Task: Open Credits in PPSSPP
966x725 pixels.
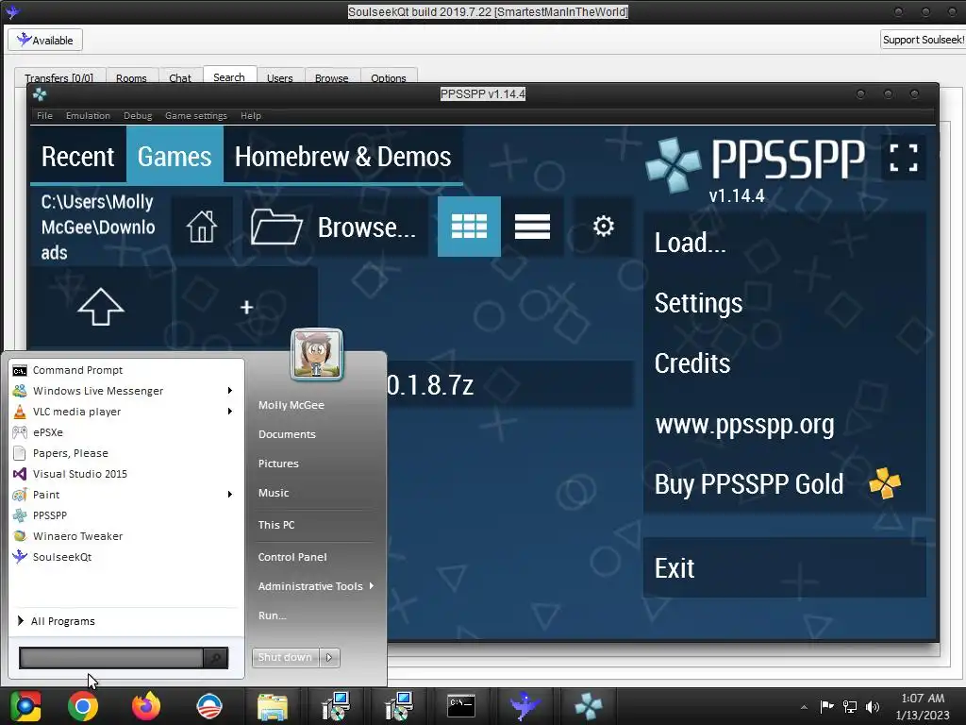Action: tap(784, 363)
